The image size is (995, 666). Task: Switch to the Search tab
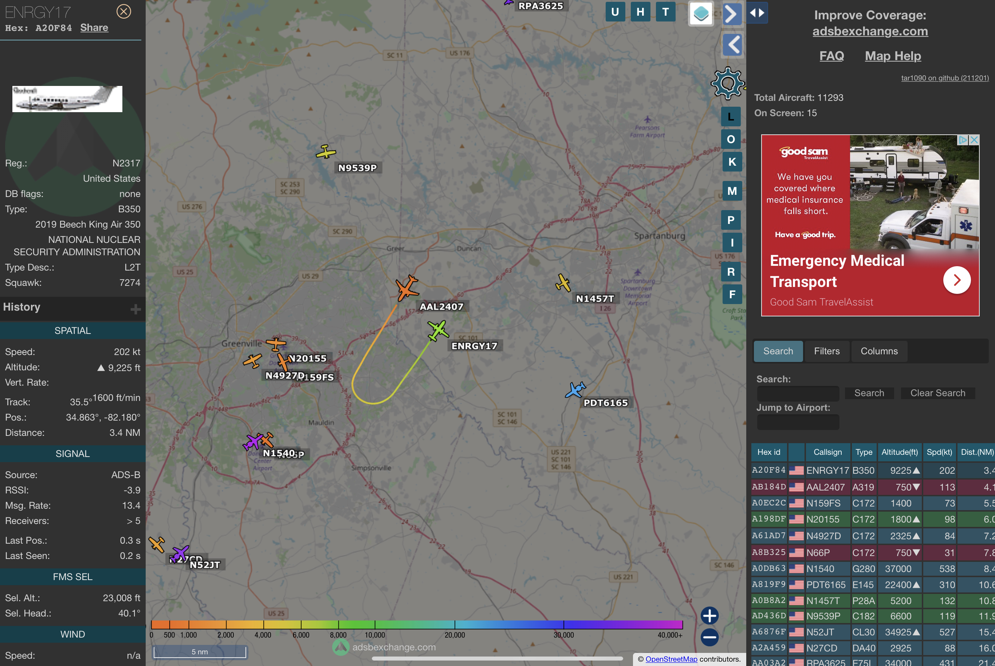click(x=778, y=351)
